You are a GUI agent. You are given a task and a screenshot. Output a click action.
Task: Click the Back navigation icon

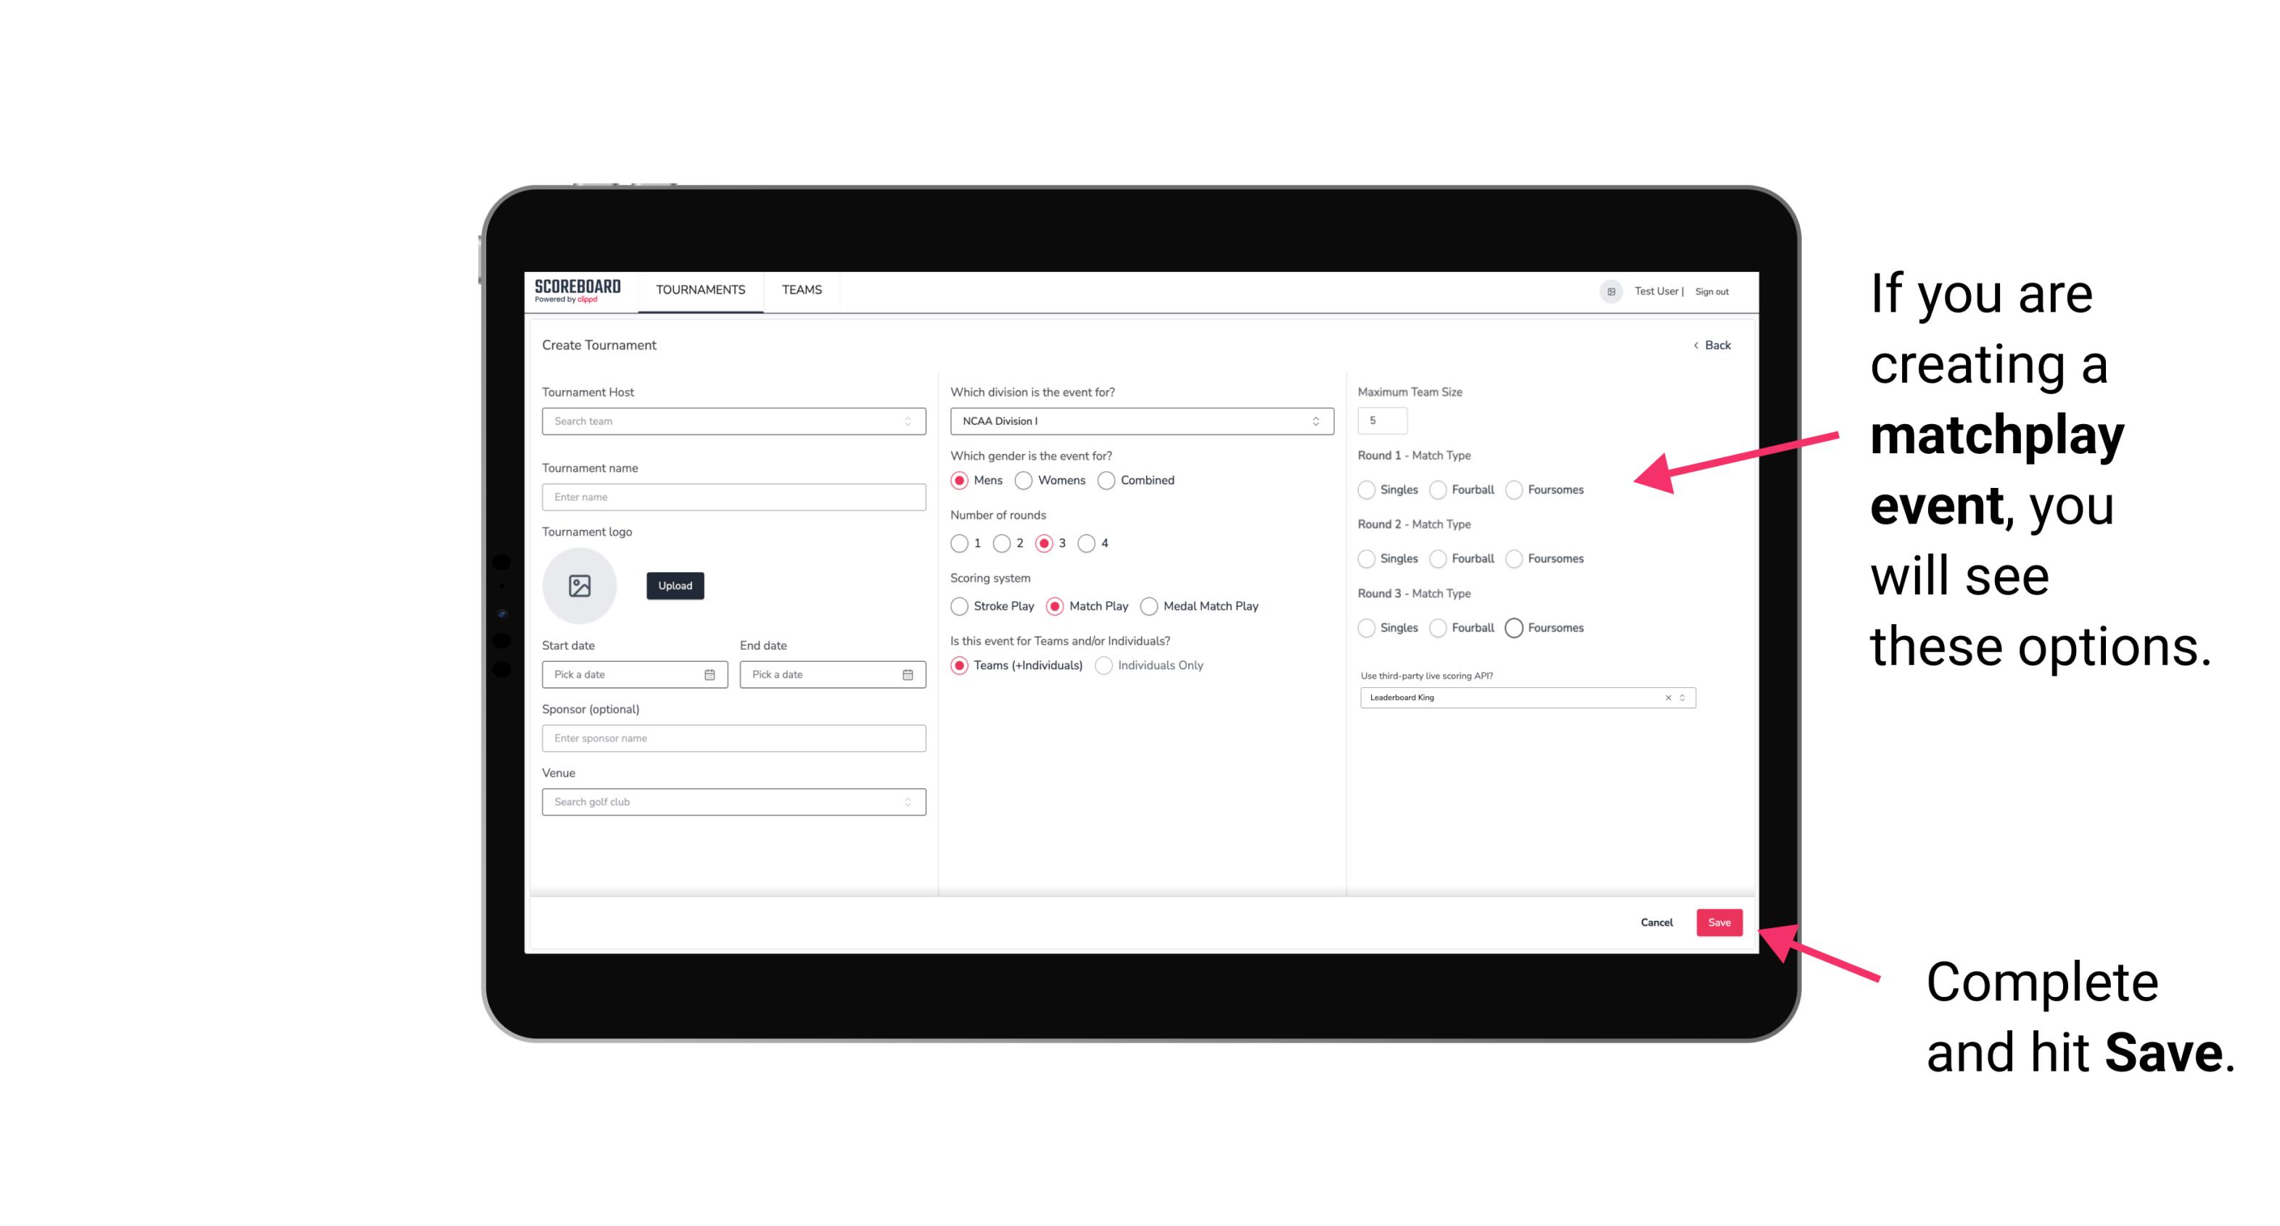point(1692,346)
